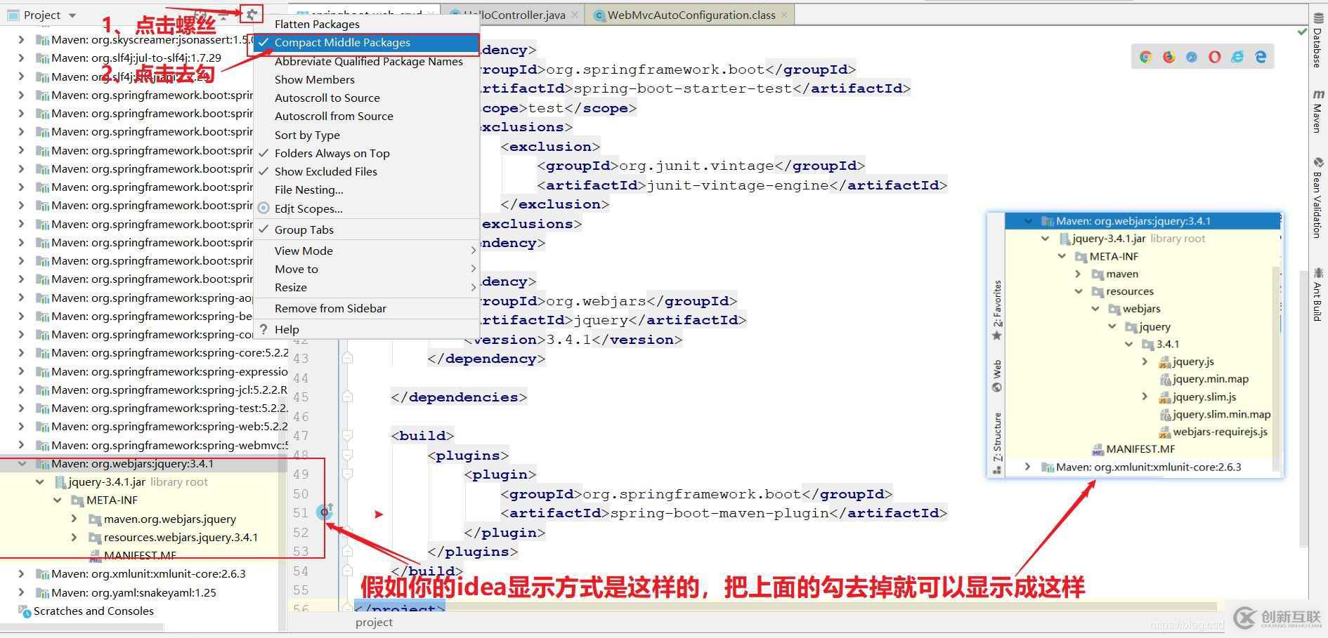This screenshot has height=638, width=1328.
Task: Toggle Abbreviate Qualified Package Names
Action: click(366, 62)
